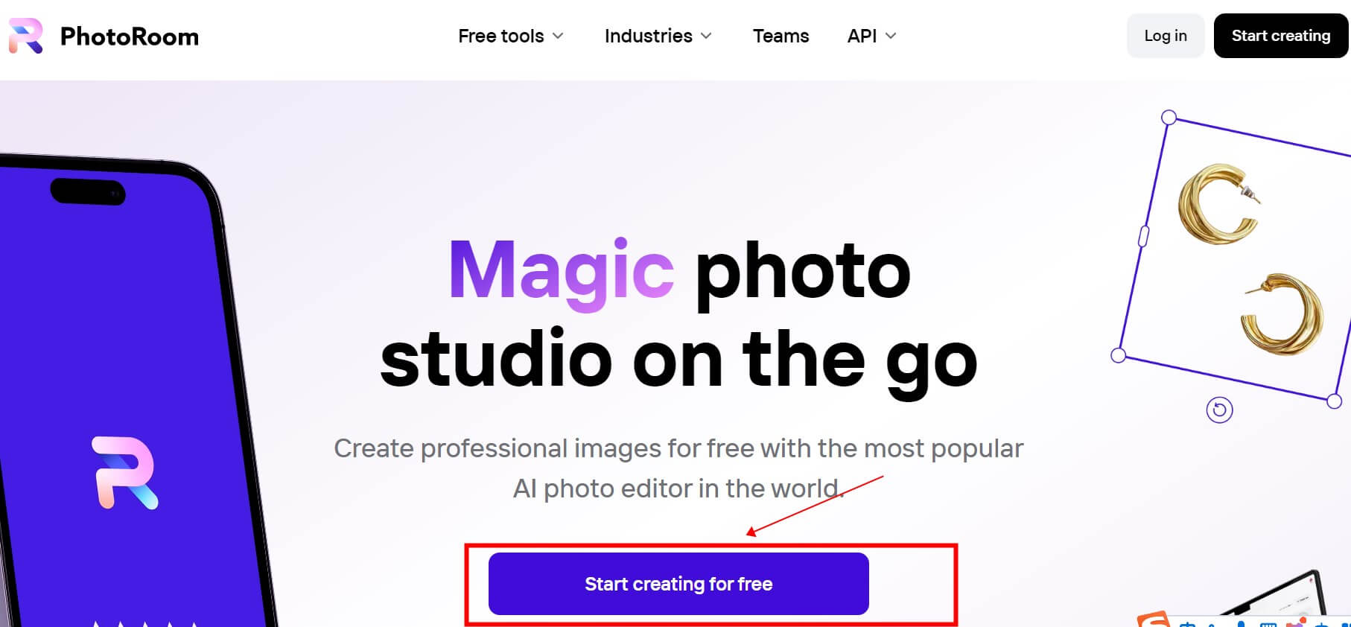Click the bottom-right corner handle of earring frame
This screenshot has width=1351, height=627.
1334,401
